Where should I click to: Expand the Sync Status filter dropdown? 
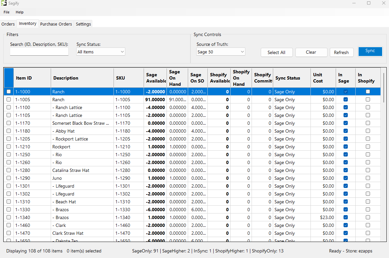click(101, 52)
